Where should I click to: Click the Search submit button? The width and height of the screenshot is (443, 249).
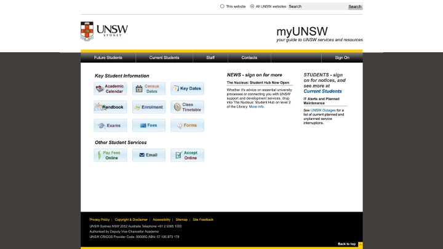pyautogui.click(x=355, y=7)
